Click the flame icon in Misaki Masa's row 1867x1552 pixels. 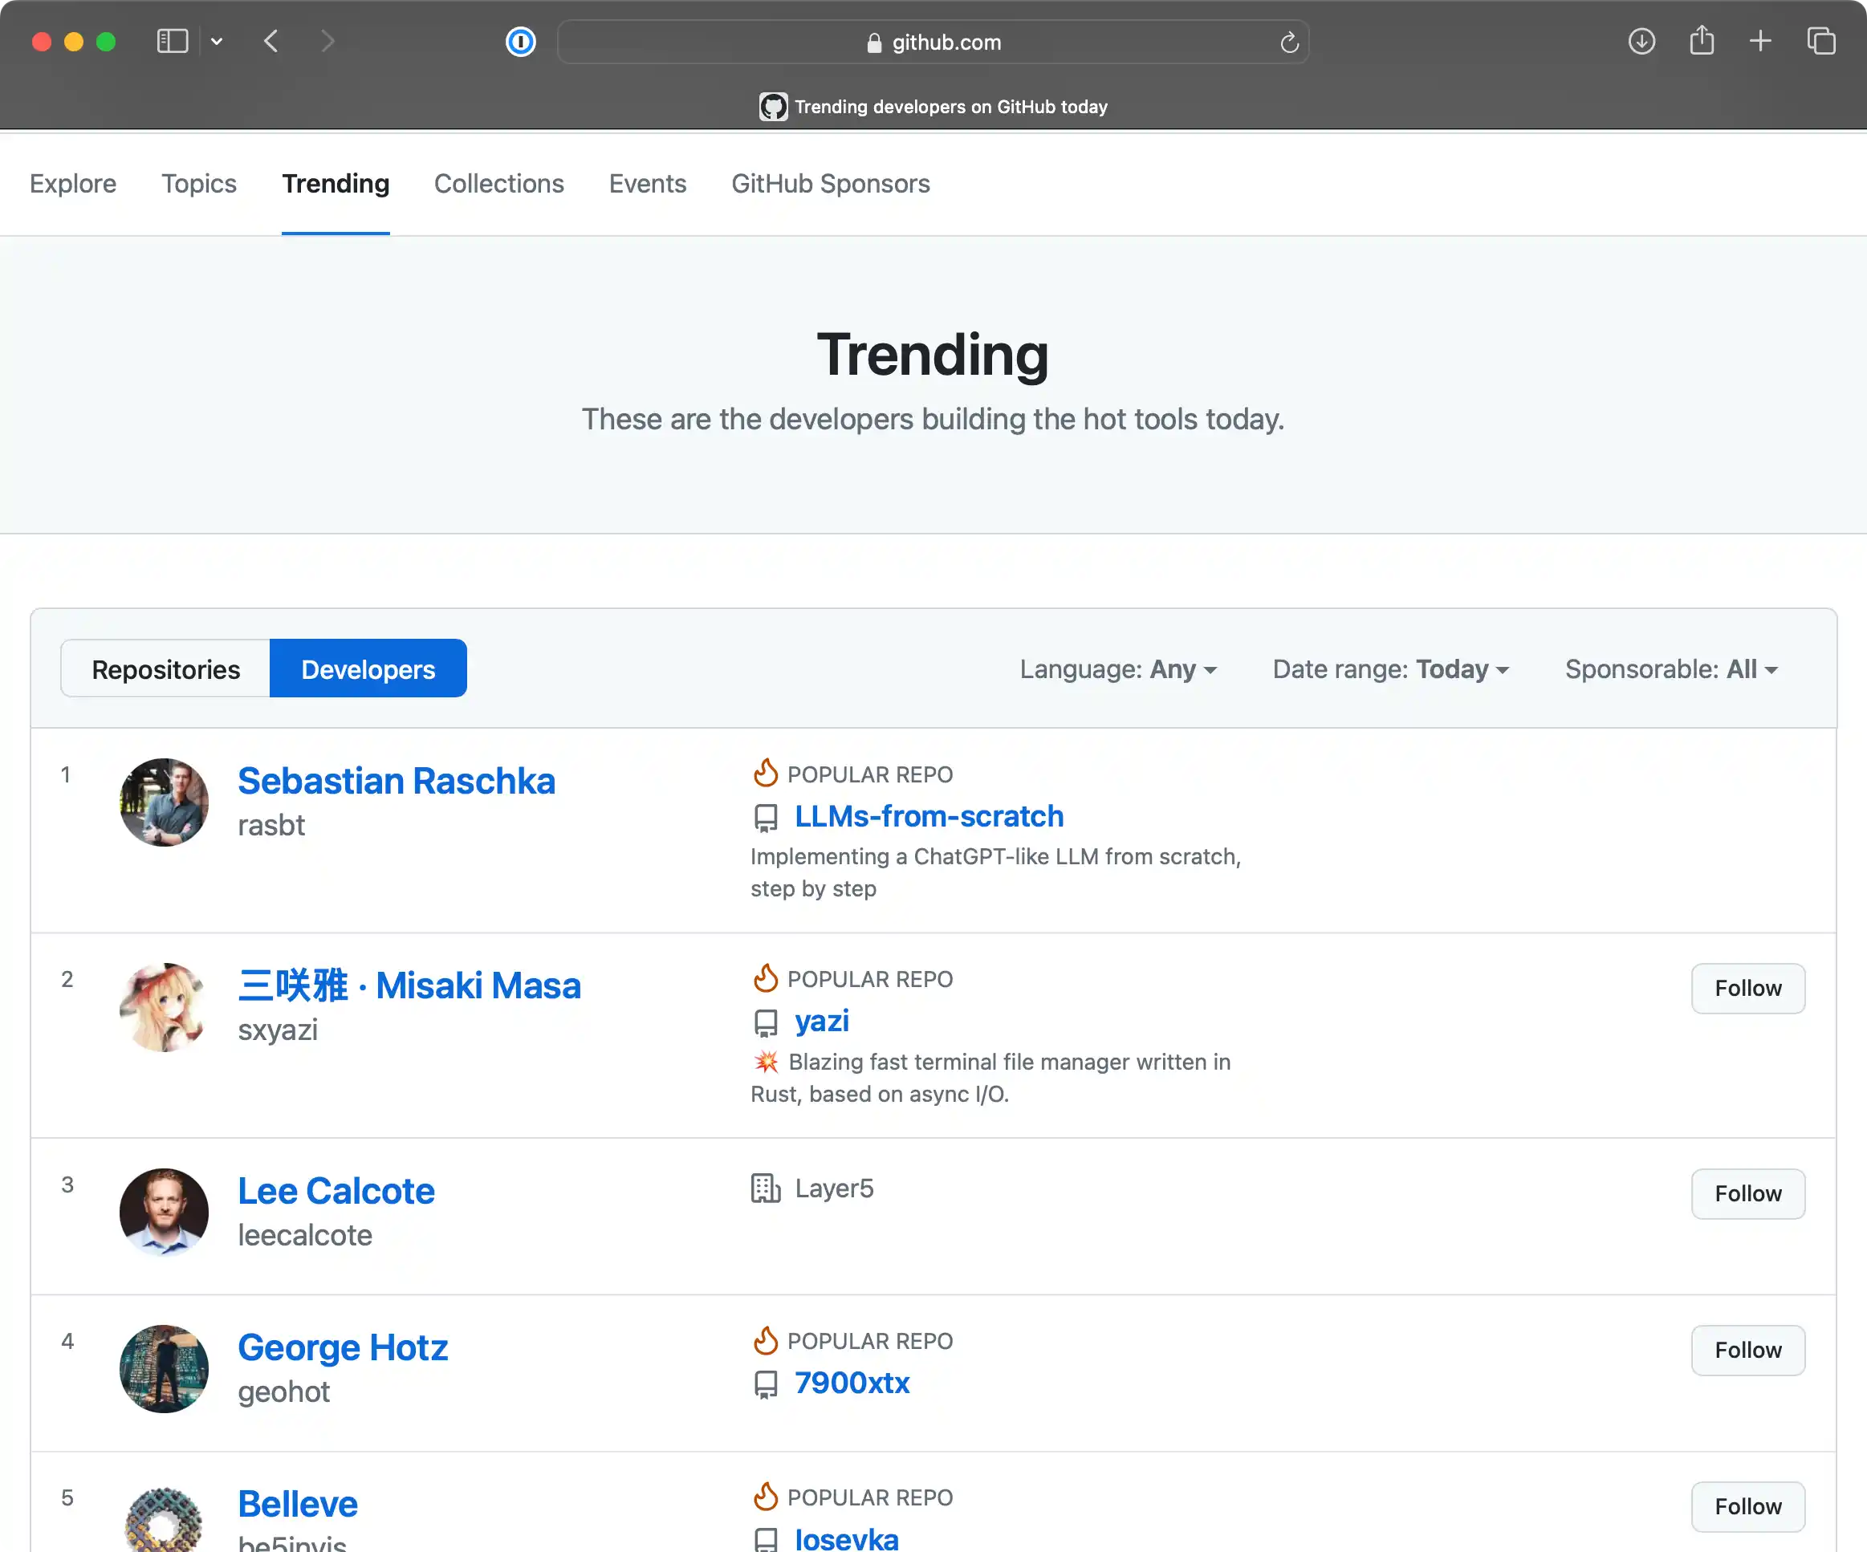pos(766,977)
